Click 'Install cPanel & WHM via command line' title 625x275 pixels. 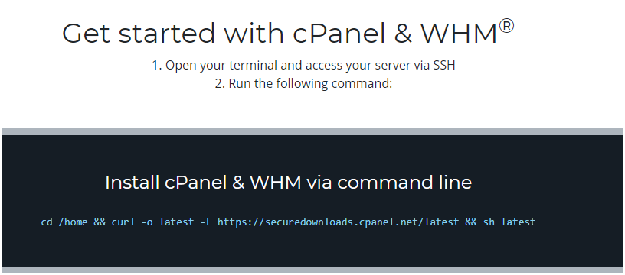pyautogui.click(x=288, y=183)
